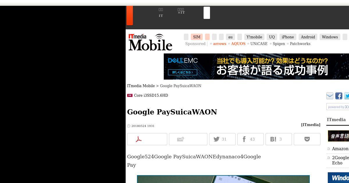Click the PR badge icon
Image resolution: width=349 pixels, height=183 pixels.
pos(130,95)
